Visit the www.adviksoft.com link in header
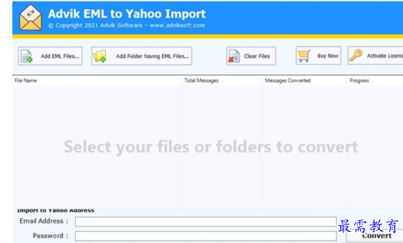This screenshot has height=243, width=403. coord(177,26)
